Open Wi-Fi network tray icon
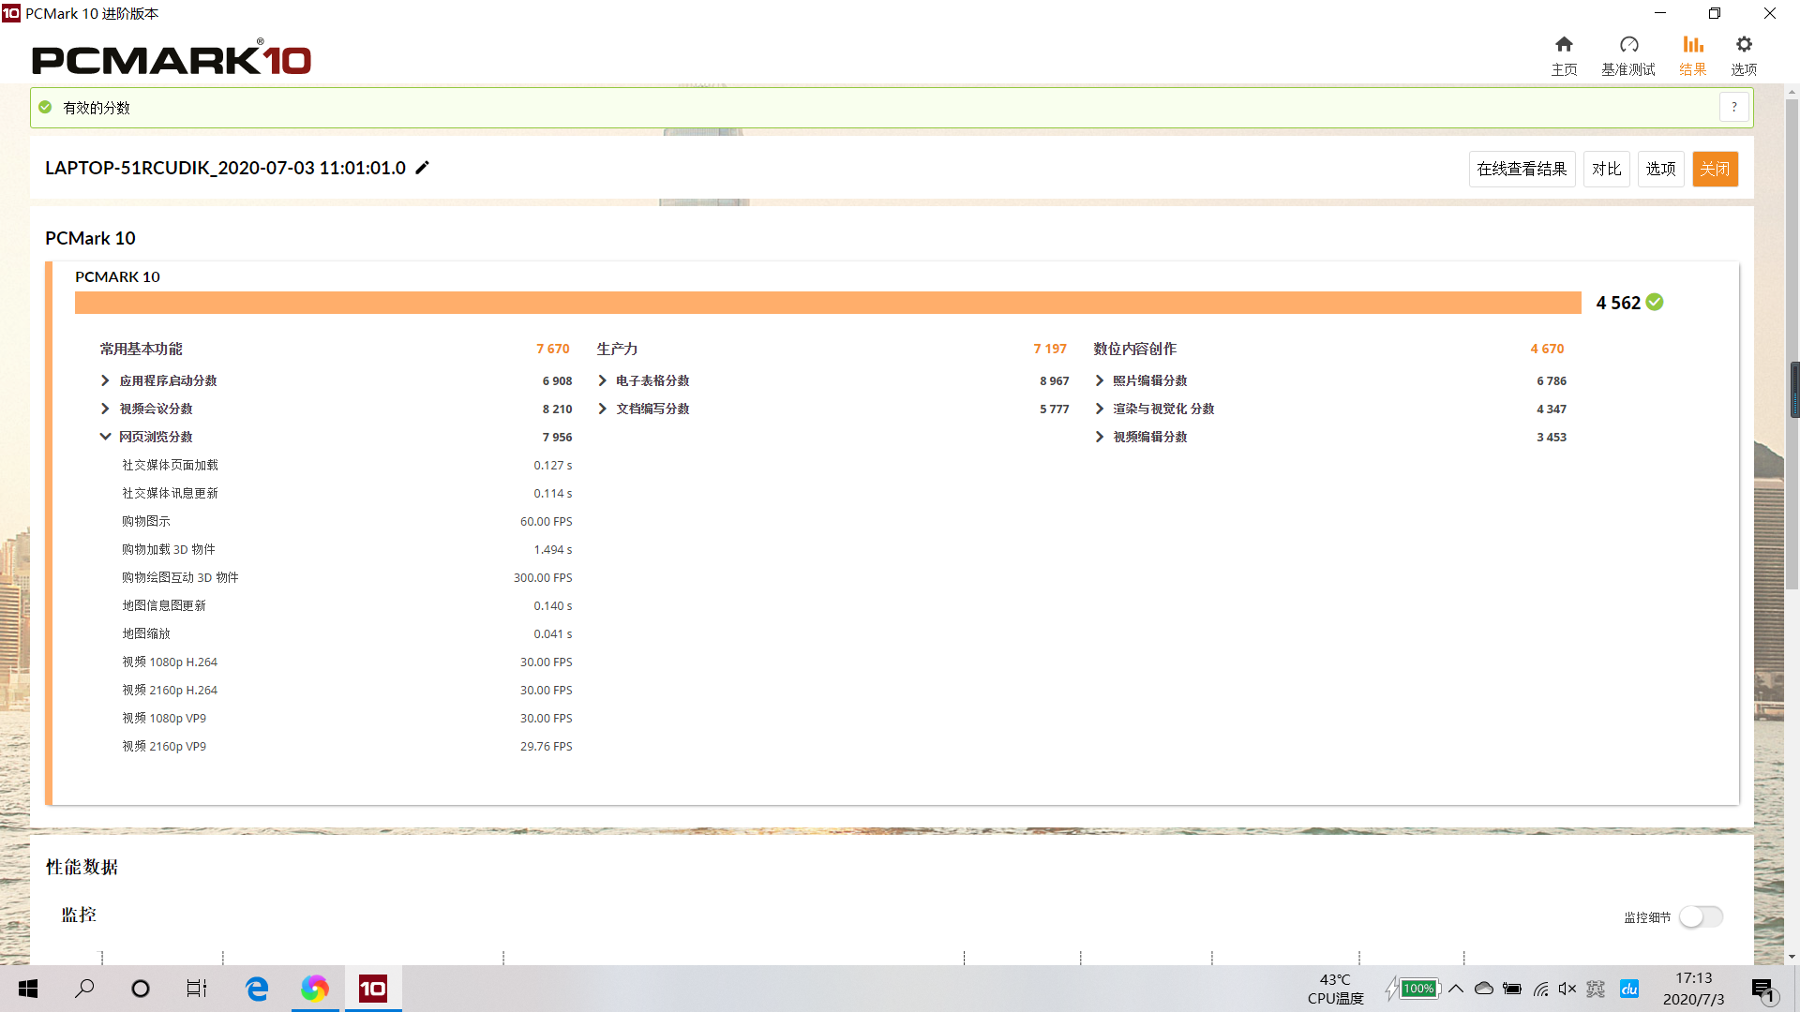The width and height of the screenshot is (1800, 1012). click(1540, 989)
